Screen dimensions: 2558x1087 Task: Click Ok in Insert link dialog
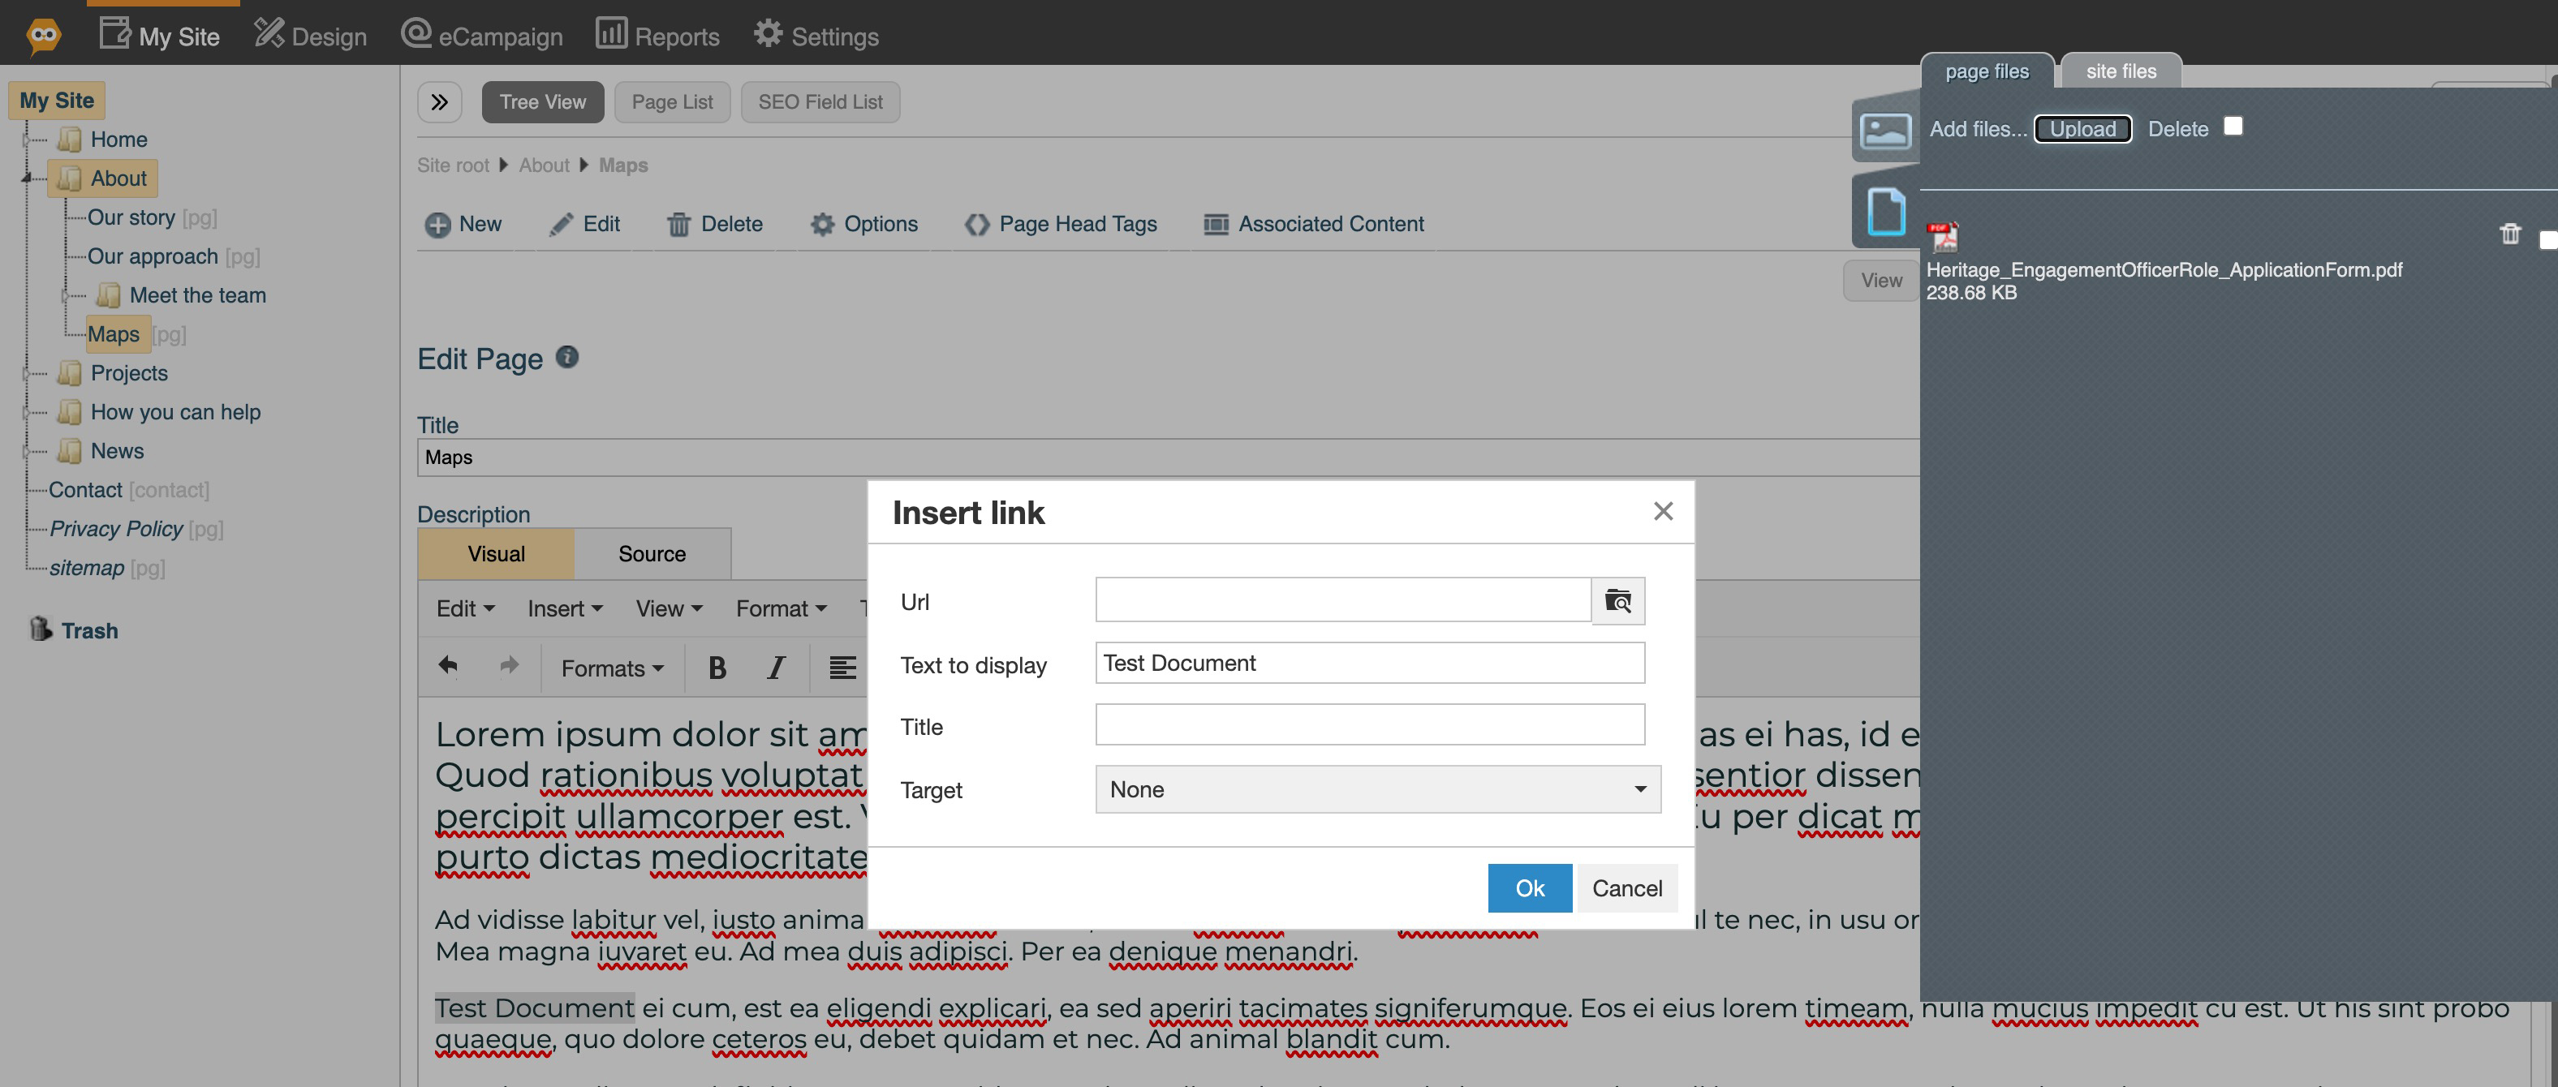click(1529, 888)
